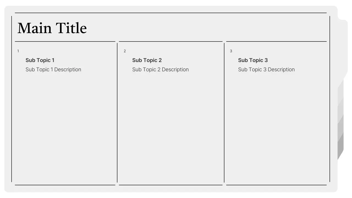Click the vertical divider between columns 2 and 3
This screenshot has height=198, width=352.
(224, 113)
